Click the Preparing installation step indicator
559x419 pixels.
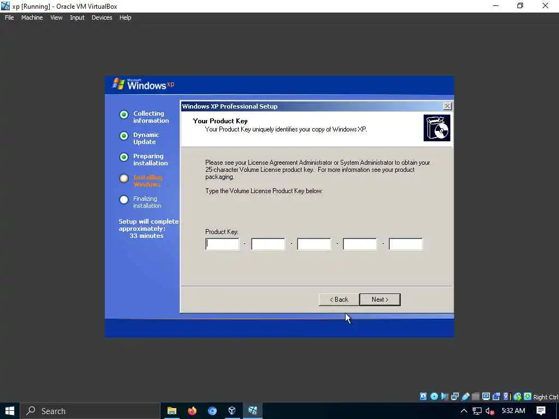click(124, 157)
